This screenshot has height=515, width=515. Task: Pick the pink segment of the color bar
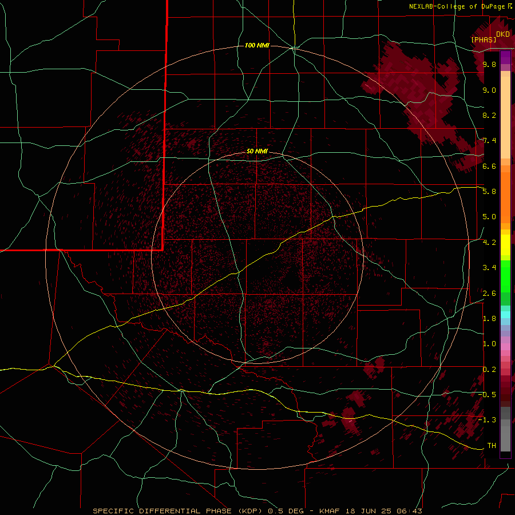pyautogui.click(x=505, y=347)
